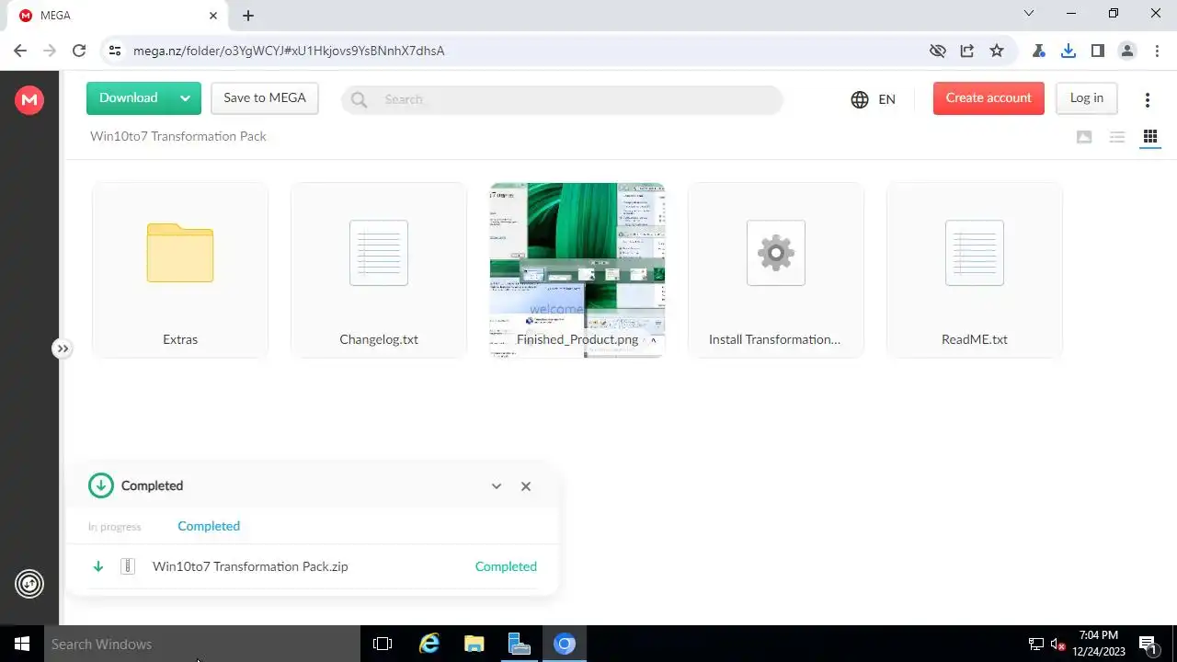
Task: Click the muted volume tray icon
Action: tap(1058, 644)
